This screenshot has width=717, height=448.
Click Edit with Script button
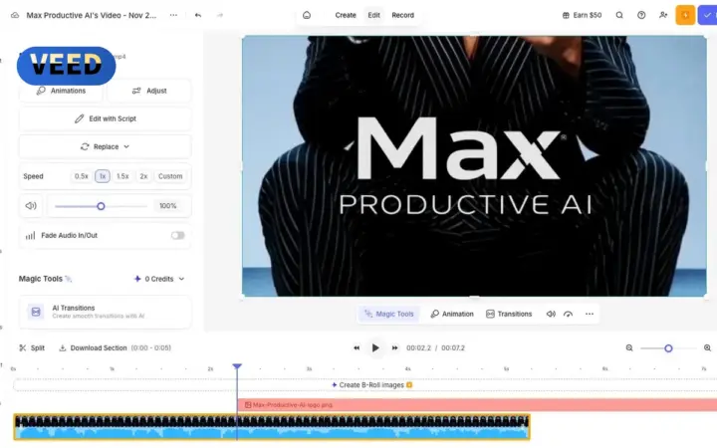pos(106,118)
